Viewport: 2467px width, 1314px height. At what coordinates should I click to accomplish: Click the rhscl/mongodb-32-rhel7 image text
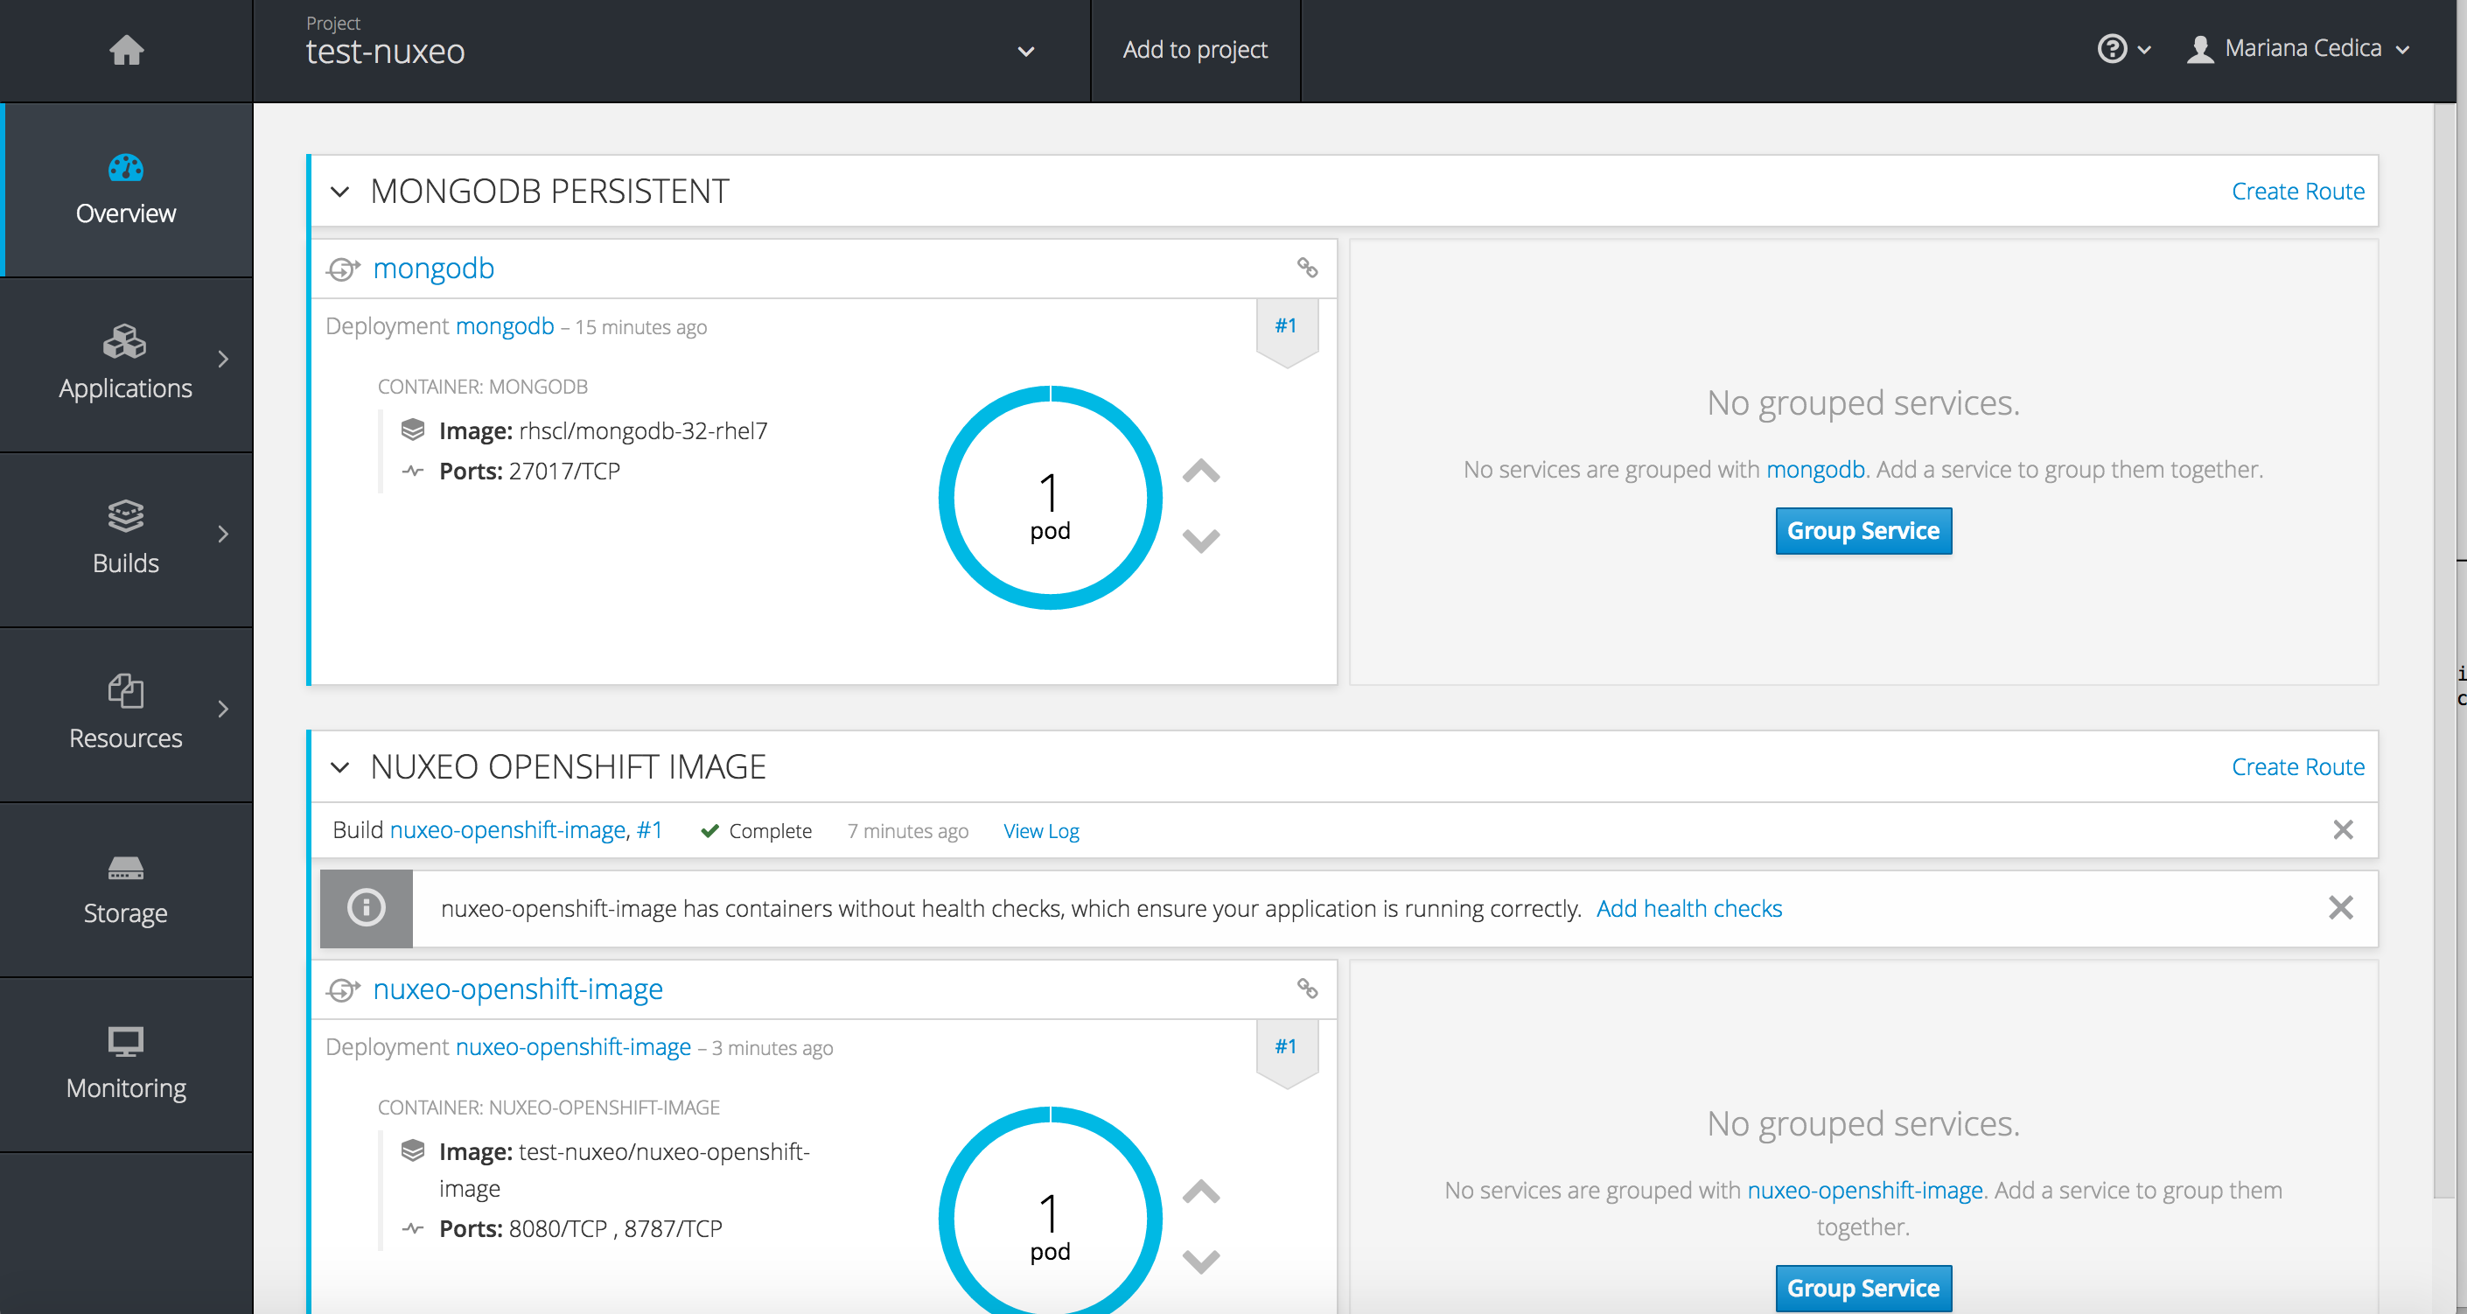(643, 431)
